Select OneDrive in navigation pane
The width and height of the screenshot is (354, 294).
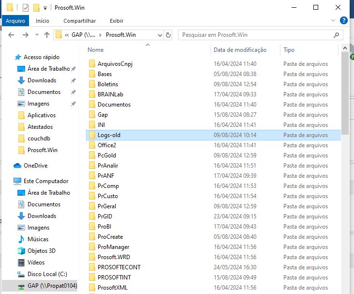point(35,166)
